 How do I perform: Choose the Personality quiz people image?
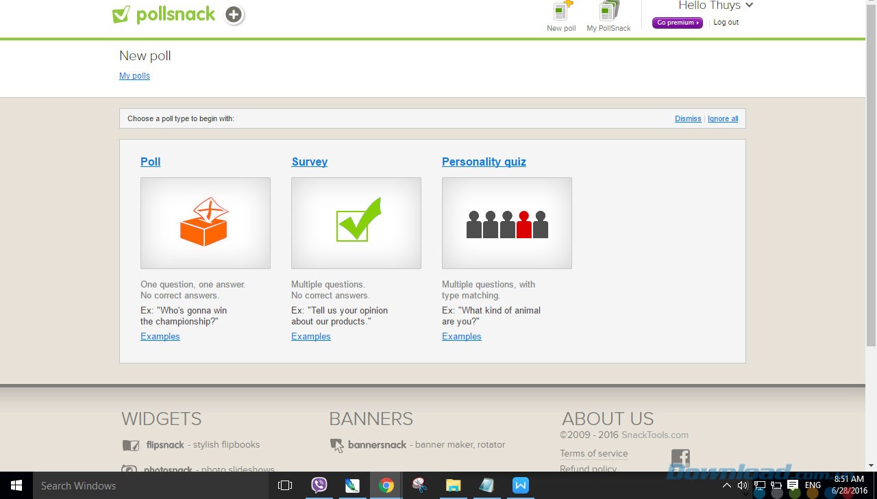coord(507,223)
